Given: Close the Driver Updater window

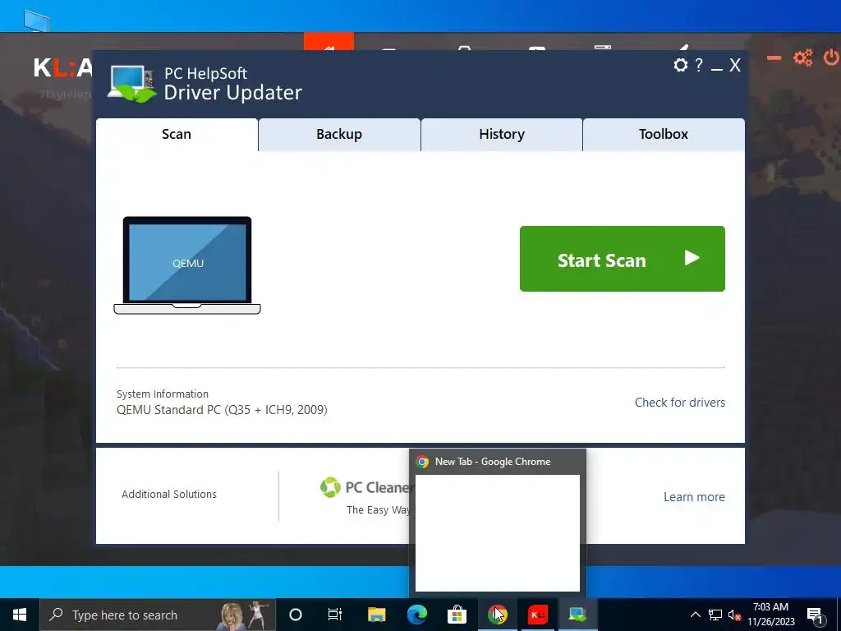Looking at the screenshot, I should click(x=735, y=66).
